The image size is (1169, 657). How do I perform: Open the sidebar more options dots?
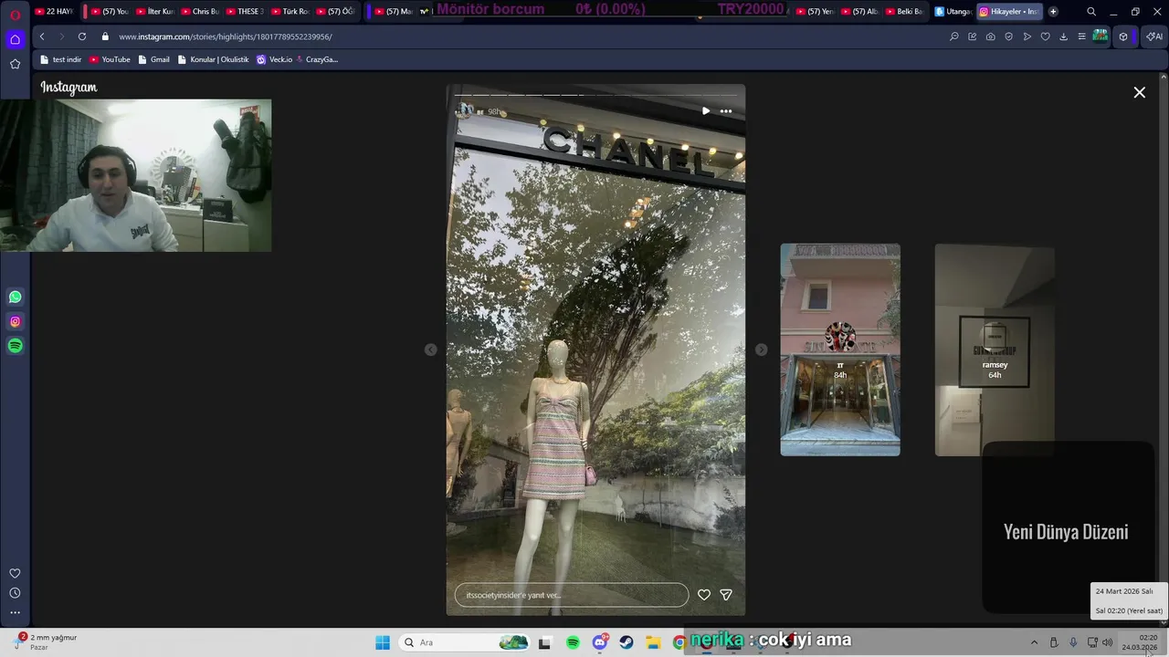(x=15, y=612)
